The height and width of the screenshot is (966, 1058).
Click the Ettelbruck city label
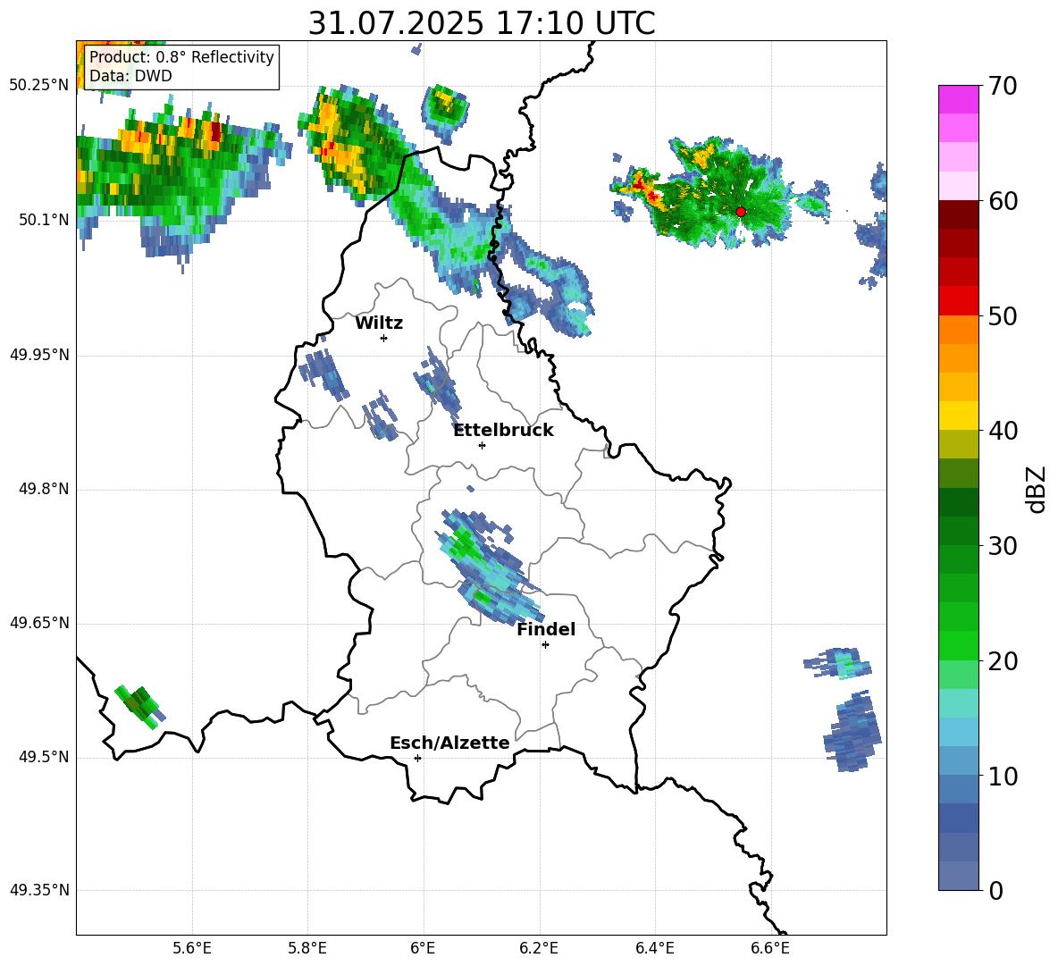click(503, 431)
